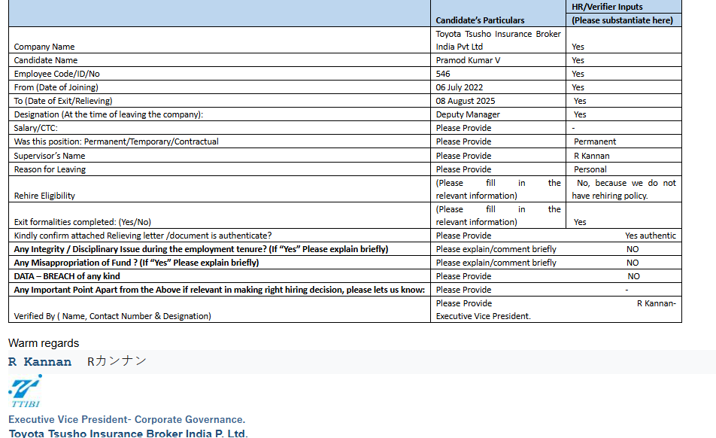Click 'Any Misappropriation of Fund ?' question
The width and height of the screenshot is (716, 438).
click(x=136, y=263)
